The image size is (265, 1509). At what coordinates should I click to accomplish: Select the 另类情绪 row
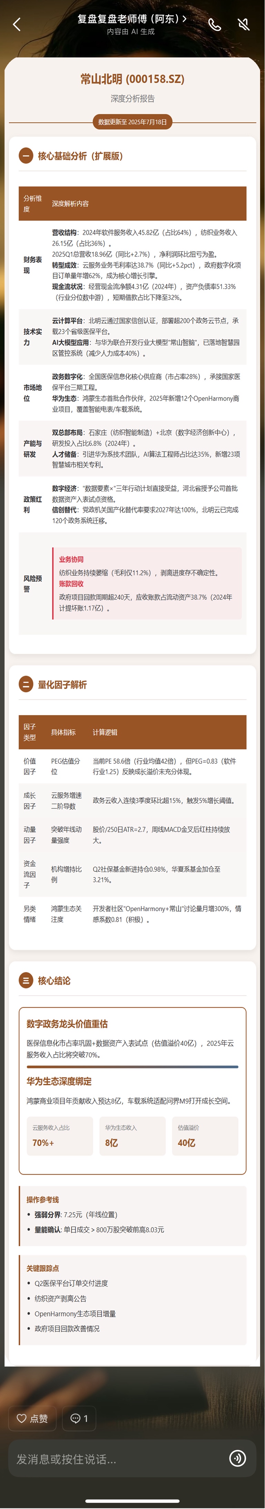132,914
